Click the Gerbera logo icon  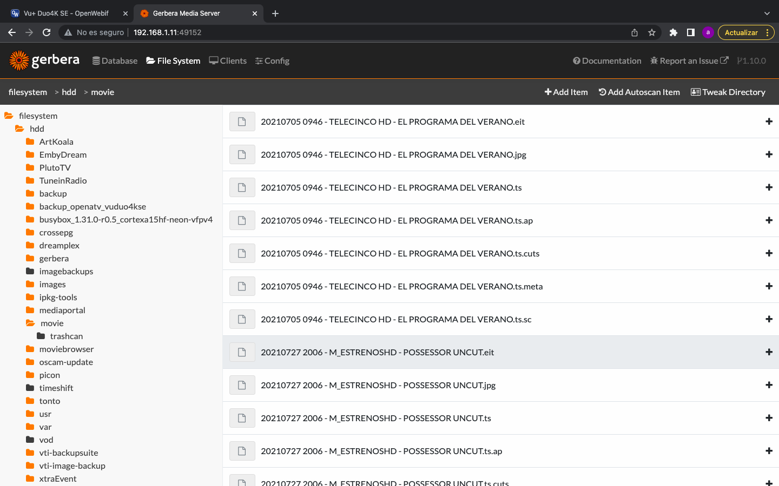click(19, 60)
